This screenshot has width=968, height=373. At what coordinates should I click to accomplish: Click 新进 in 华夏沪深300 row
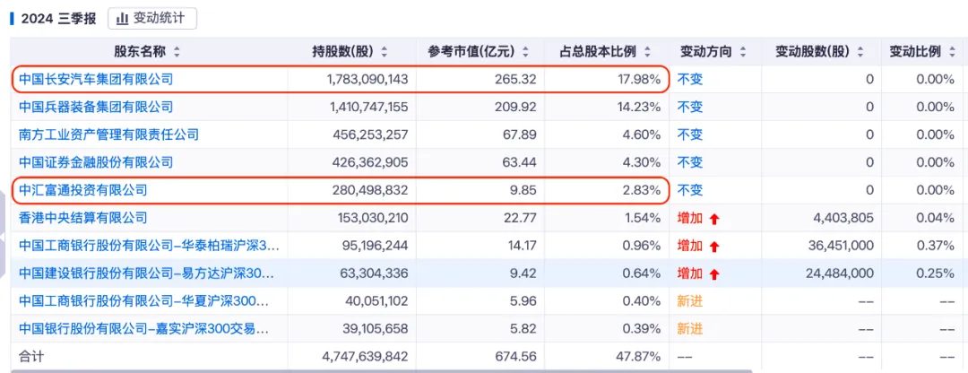690,301
